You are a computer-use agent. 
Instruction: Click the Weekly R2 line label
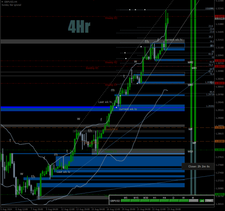click(x=111, y=62)
